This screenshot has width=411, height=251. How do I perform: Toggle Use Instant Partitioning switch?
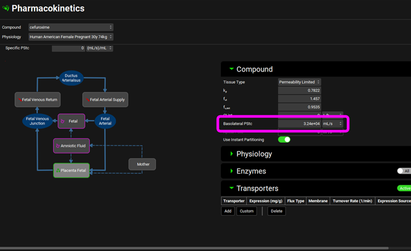tap(284, 140)
